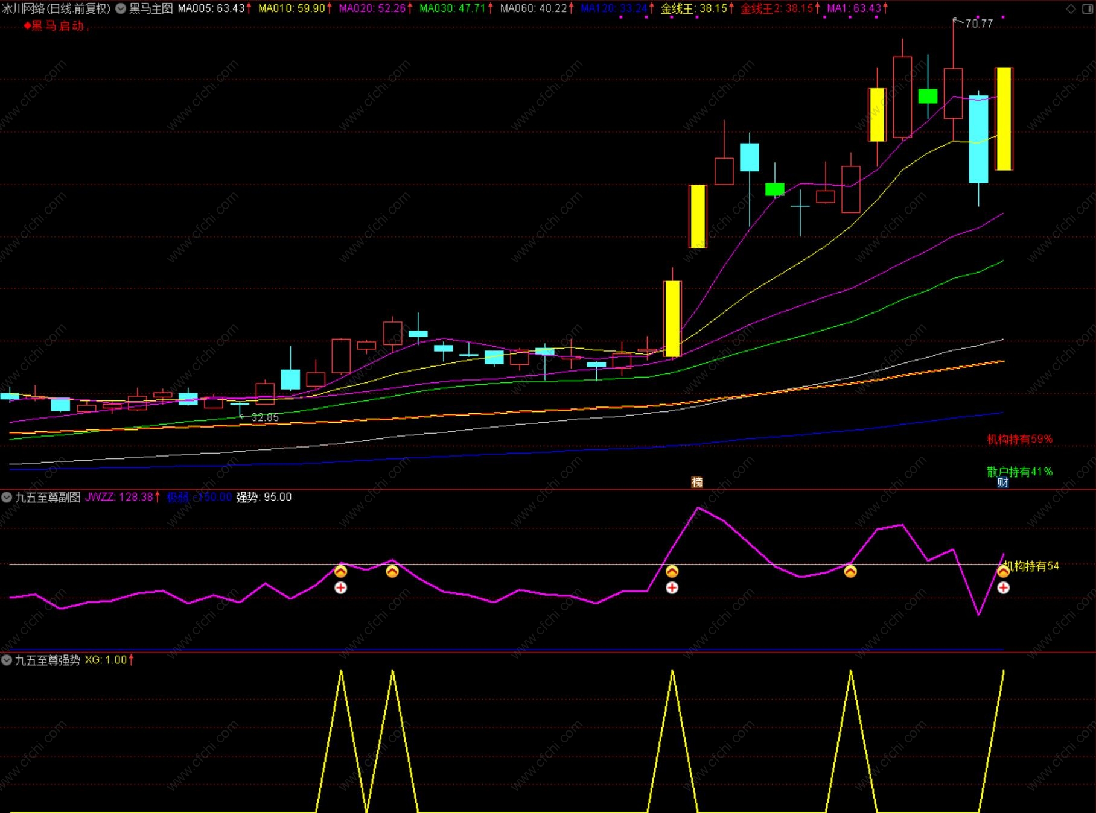
Task: Click the orange arrow marker beside 机构持有54
Action: point(1003,571)
